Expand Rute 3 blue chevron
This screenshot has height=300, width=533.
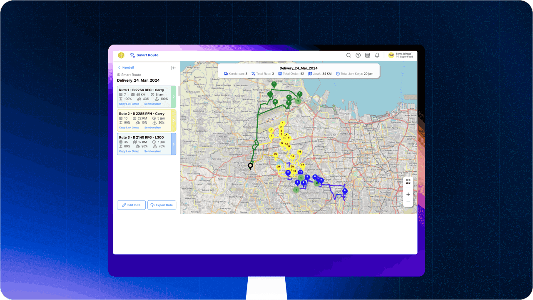pos(174,144)
